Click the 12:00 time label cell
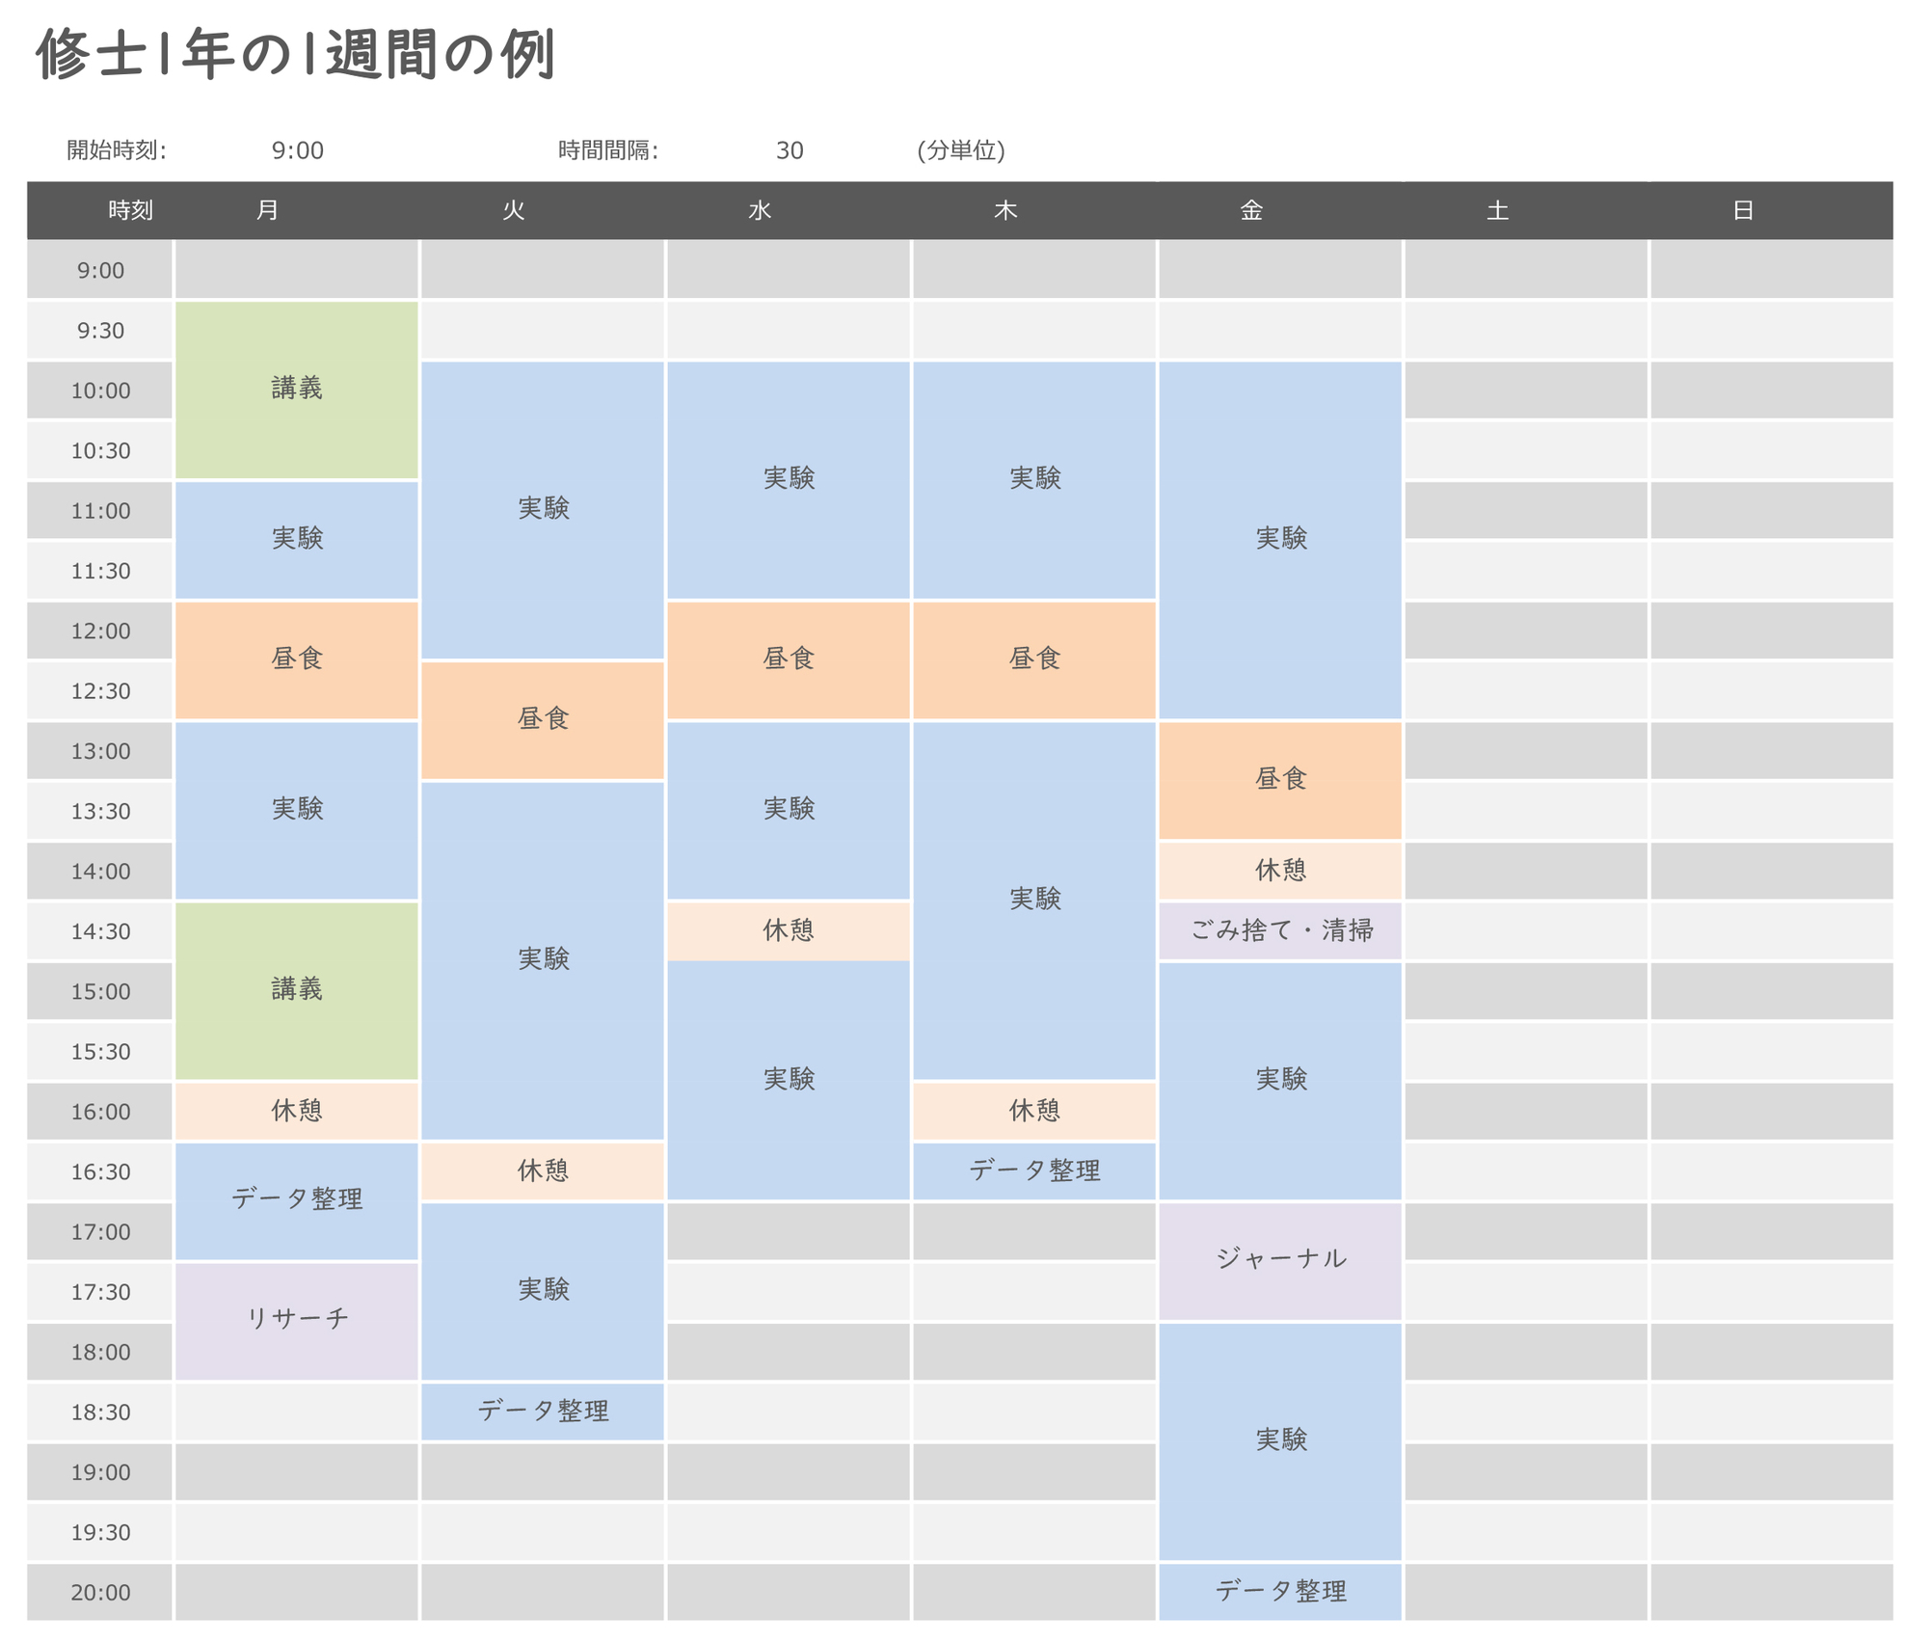Image resolution: width=1928 pixels, height=1641 pixels. (100, 631)
